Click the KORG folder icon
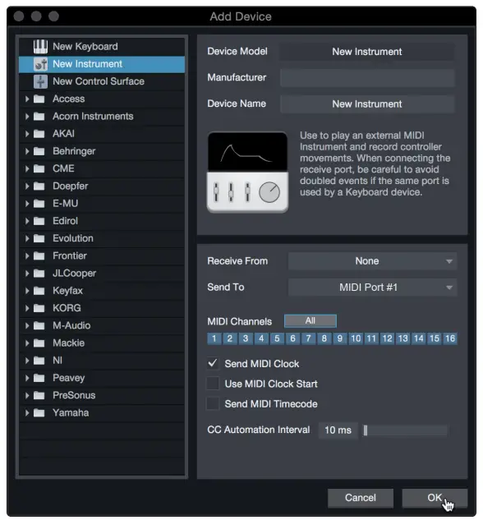Image resolution: width=483 pixels, height=520 pixels. click(39, 308)
